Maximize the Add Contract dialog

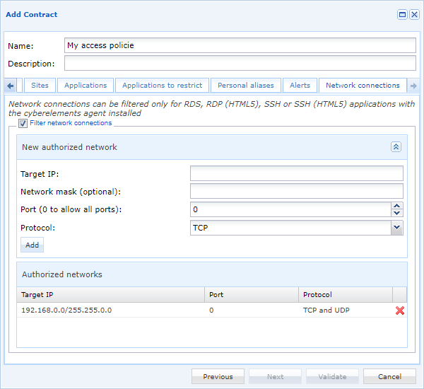(402, 14)
